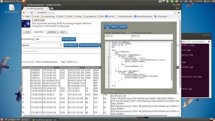Switch to the PCAP tab
Image resolution: width=215 pixels, height=121 pixels.
(28, 32)
